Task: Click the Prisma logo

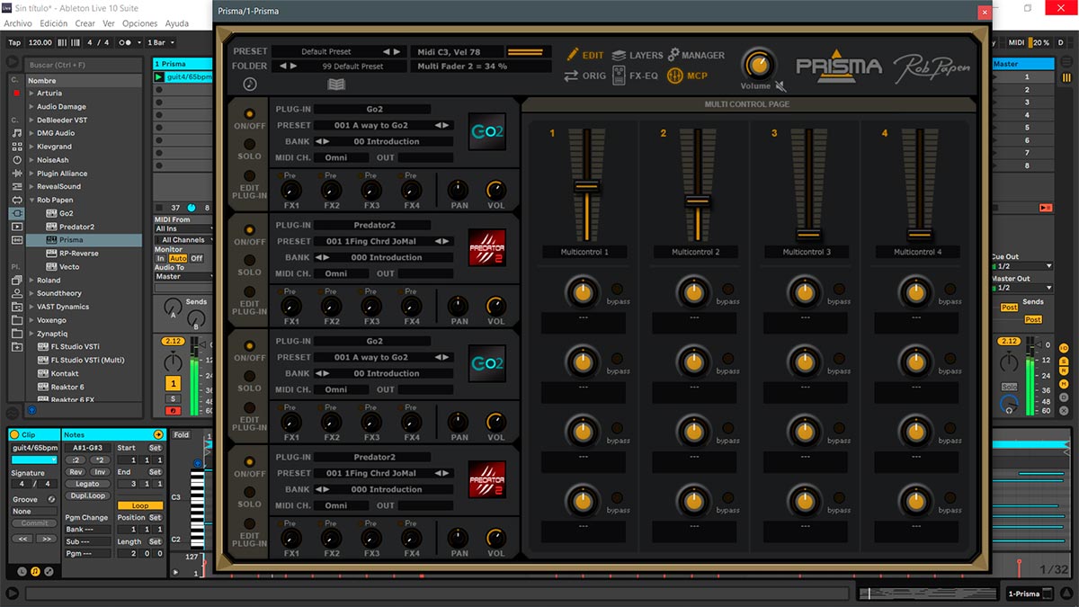Action: coord(839,66)
